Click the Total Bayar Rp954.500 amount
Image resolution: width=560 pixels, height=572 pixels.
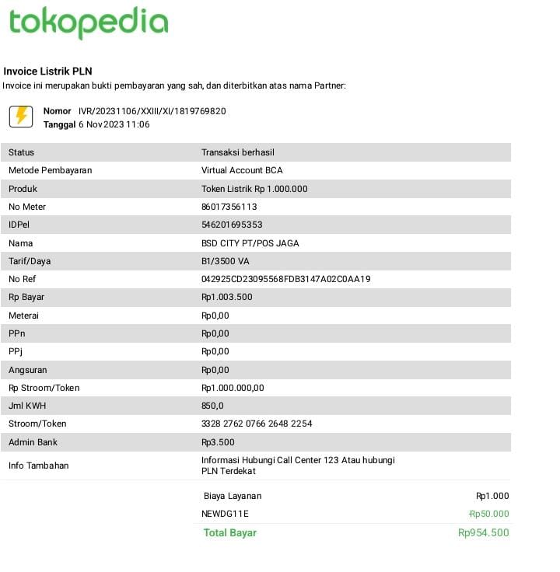click(483, 533)
